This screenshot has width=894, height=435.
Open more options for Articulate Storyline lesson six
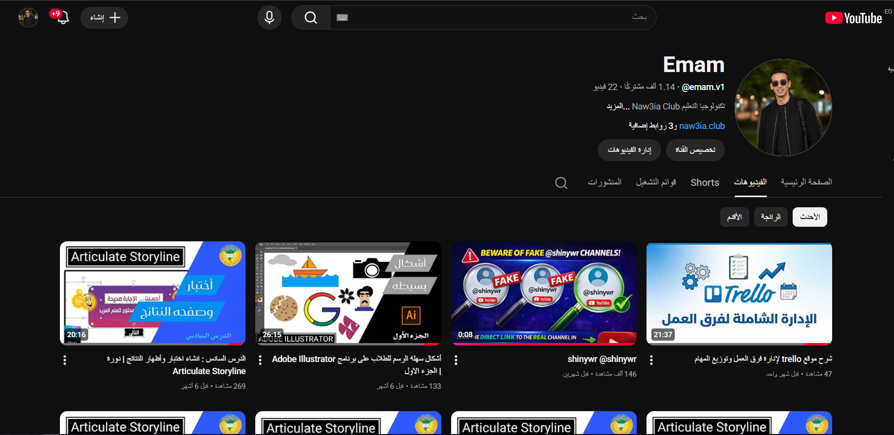65,360
